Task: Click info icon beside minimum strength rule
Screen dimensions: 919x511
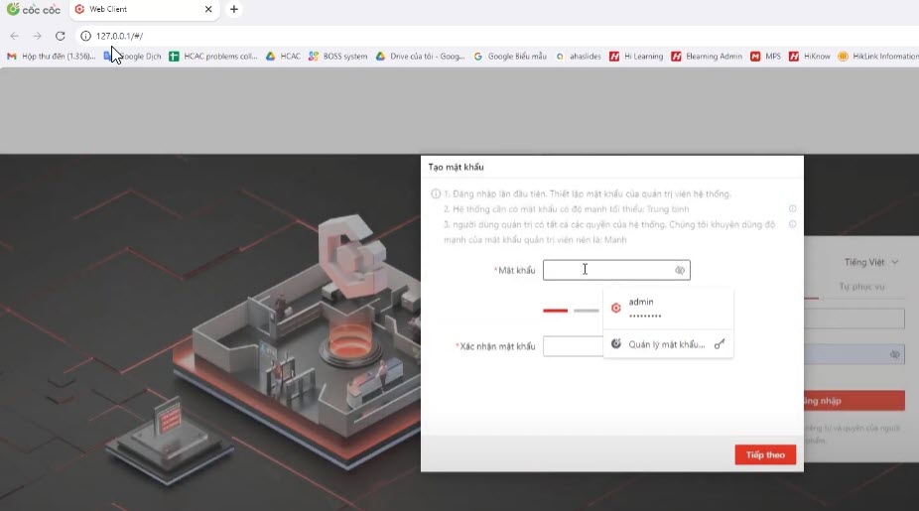Action: [x=793, y=209]
